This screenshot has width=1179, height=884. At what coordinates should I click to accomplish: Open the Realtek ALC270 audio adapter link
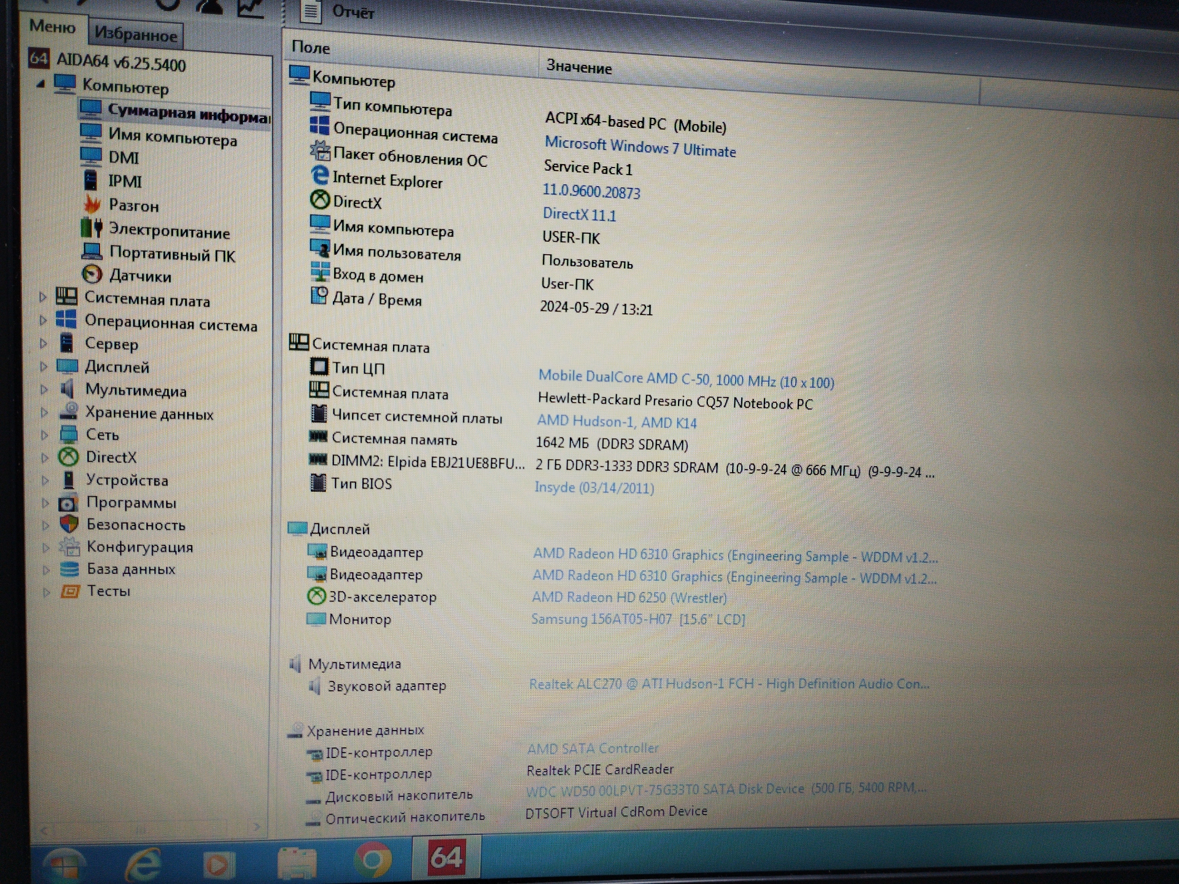(x=729, y=683)
